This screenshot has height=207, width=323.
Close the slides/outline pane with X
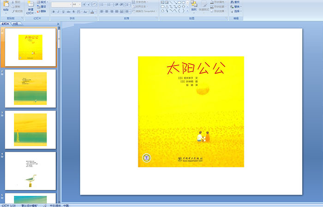pyautogui.click(x=58, y=24)
